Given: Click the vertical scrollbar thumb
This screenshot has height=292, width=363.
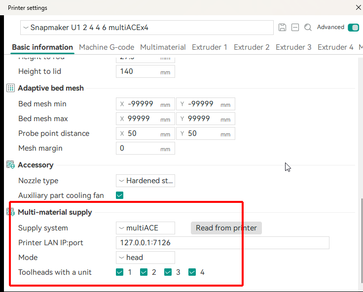Looking at the screenshot, I should tap(362, 240).
